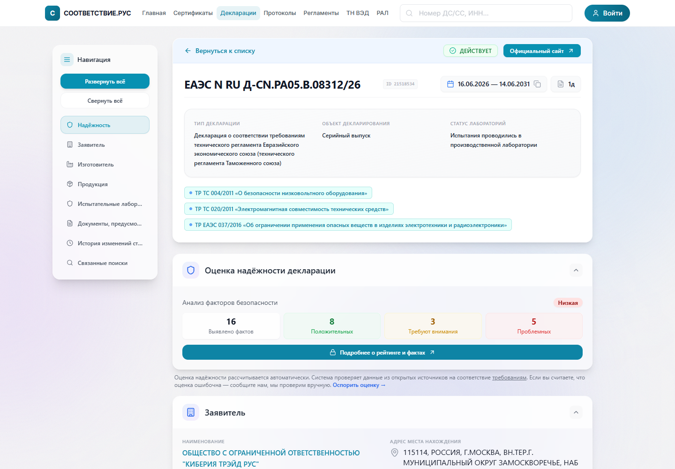Click the shield icon in Оценка надёжности header
This screenshot has width=675, height=469.
point(191,270)
